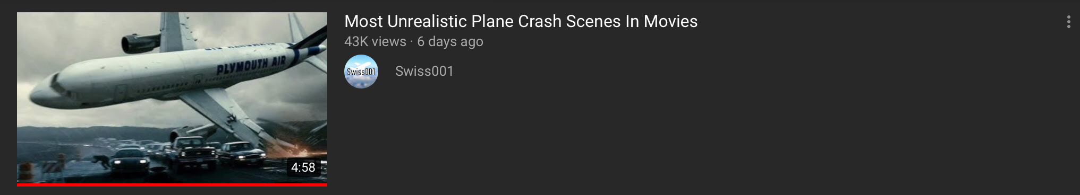This screenshot has width=1080, height=195.
Task: Open video titled Most Unrealistic Plane Crash Scenes
Action: click(521, 21)
